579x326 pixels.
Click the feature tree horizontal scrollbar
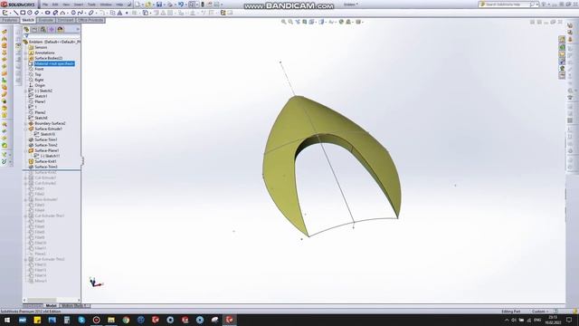[x=52, y=300]
